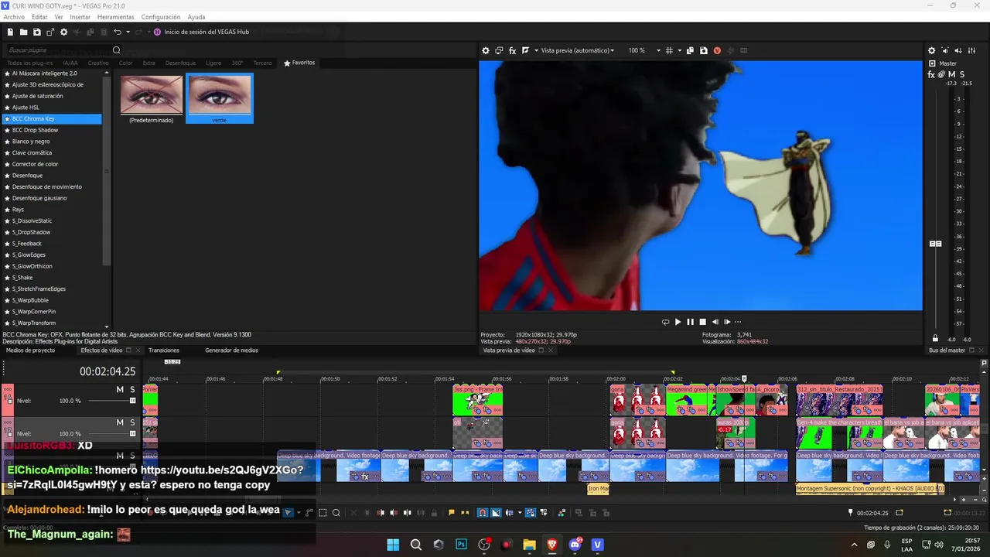
Task: Toggle automatic crossfades icon in timeline toolbar
Action: tap(496, 512)
